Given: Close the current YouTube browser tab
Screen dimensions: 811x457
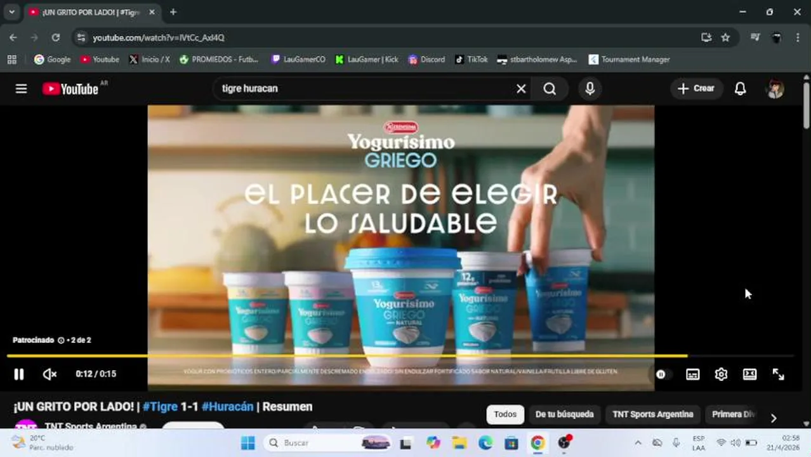Looking at the screenshot, I should click(152, 12).
